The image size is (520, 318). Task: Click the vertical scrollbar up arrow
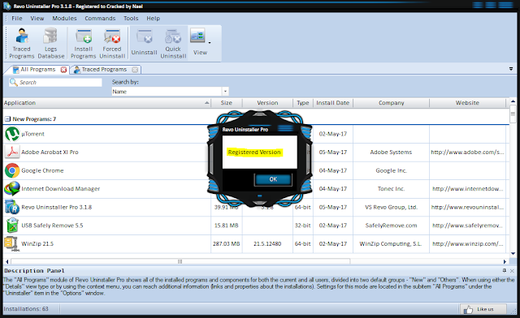coord(513,101)
